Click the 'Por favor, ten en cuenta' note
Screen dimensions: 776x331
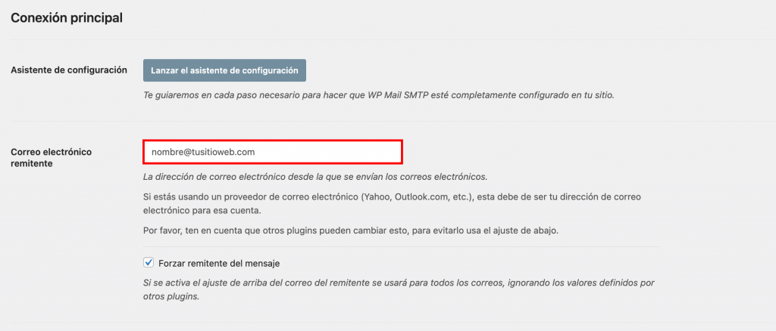coord(351,230)
